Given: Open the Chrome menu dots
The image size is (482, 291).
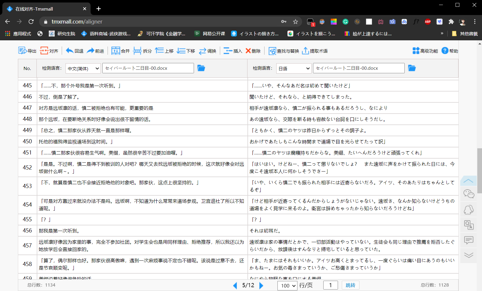Looking at the screenshot, I should point(475,21).
